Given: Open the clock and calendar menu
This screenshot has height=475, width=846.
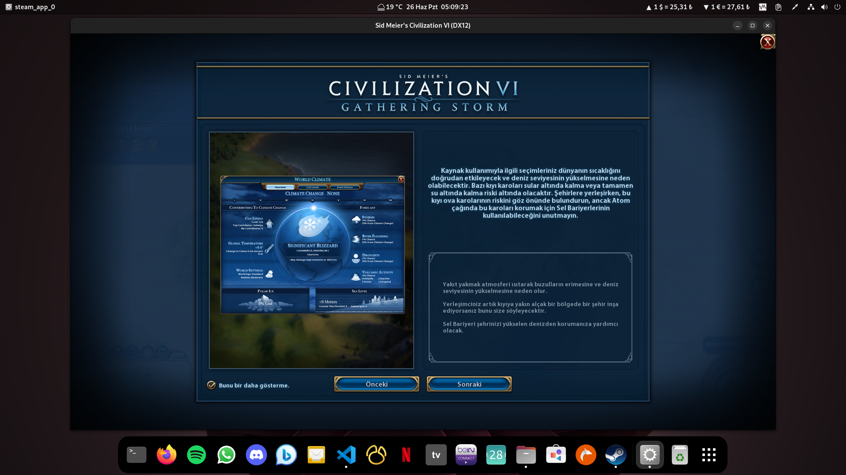Looking at the screenshot, I should coord(423,7).
